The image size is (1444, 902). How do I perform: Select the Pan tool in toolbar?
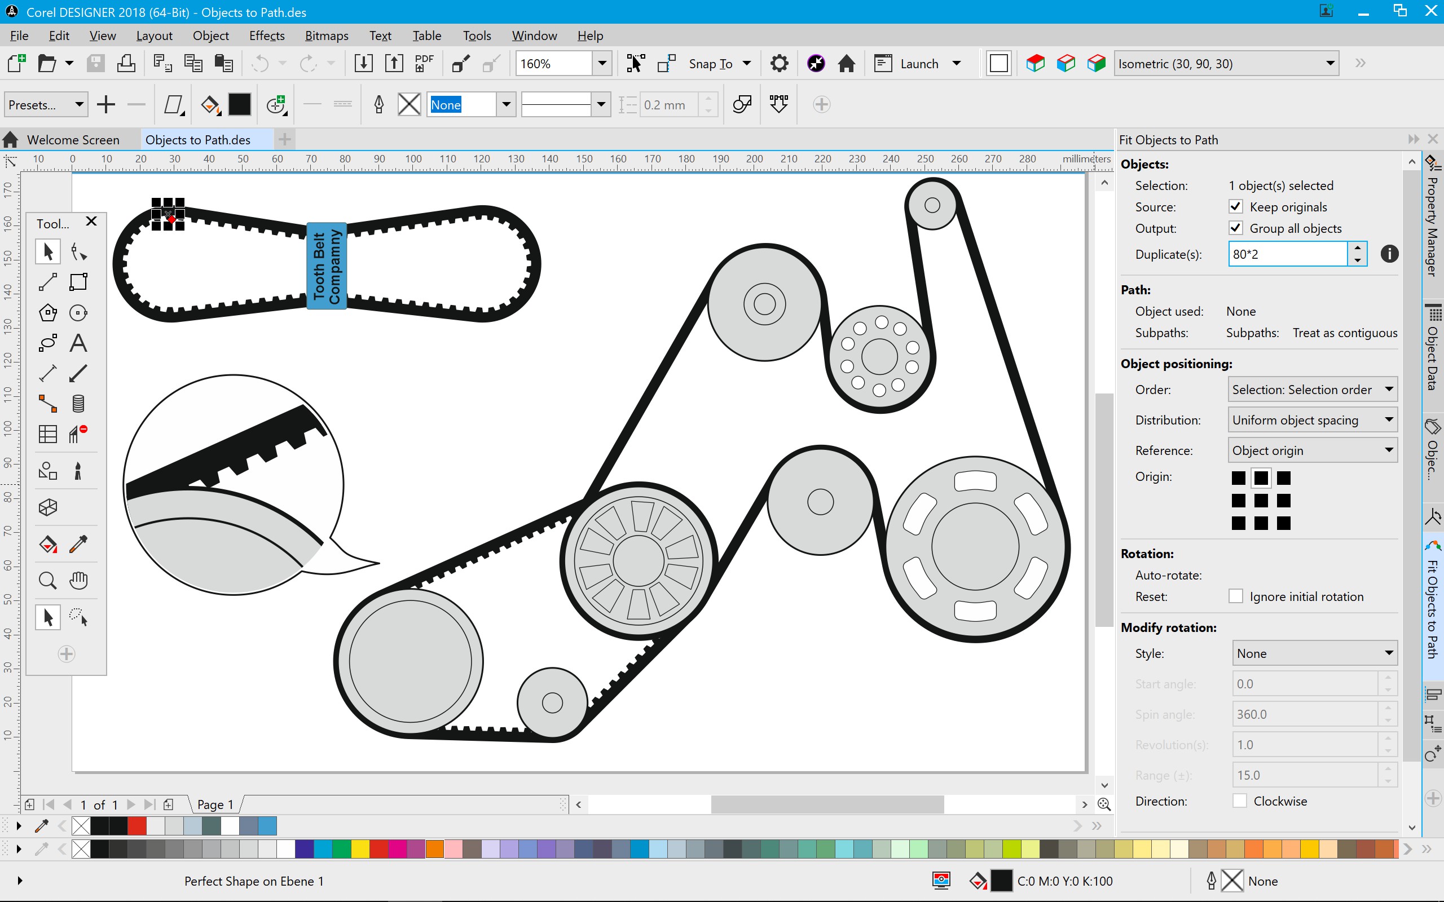tap(80, 580)
